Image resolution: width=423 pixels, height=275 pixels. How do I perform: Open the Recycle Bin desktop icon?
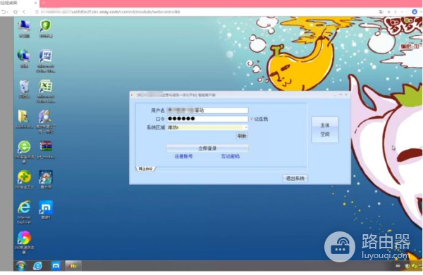coord(24,89)
